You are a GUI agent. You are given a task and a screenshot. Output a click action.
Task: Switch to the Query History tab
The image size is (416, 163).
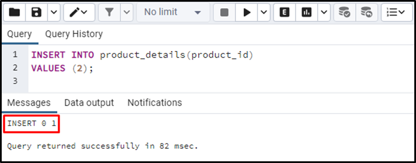click(74, 34)
